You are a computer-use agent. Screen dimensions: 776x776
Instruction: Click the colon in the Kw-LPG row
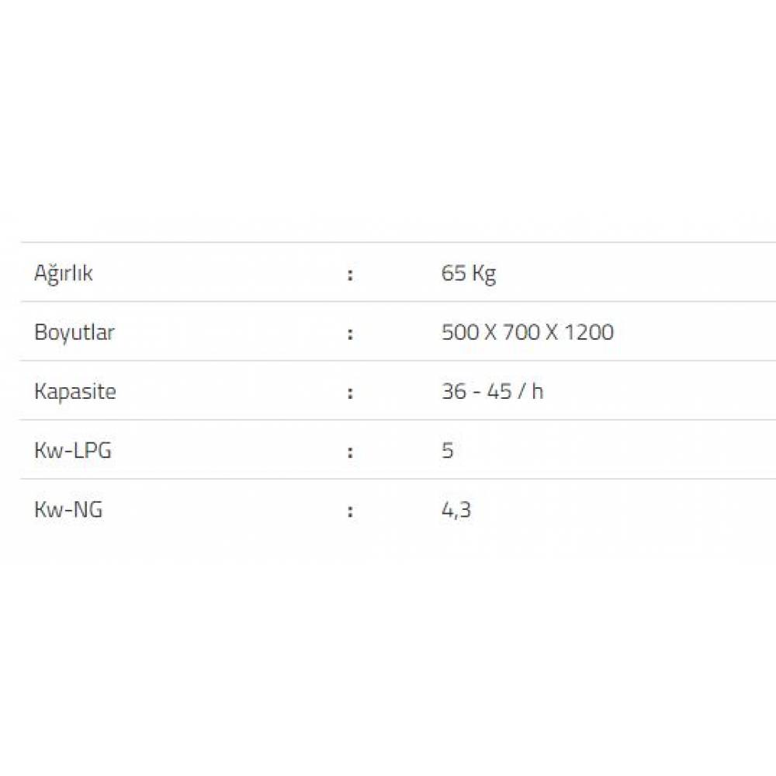tap(350, 451)
